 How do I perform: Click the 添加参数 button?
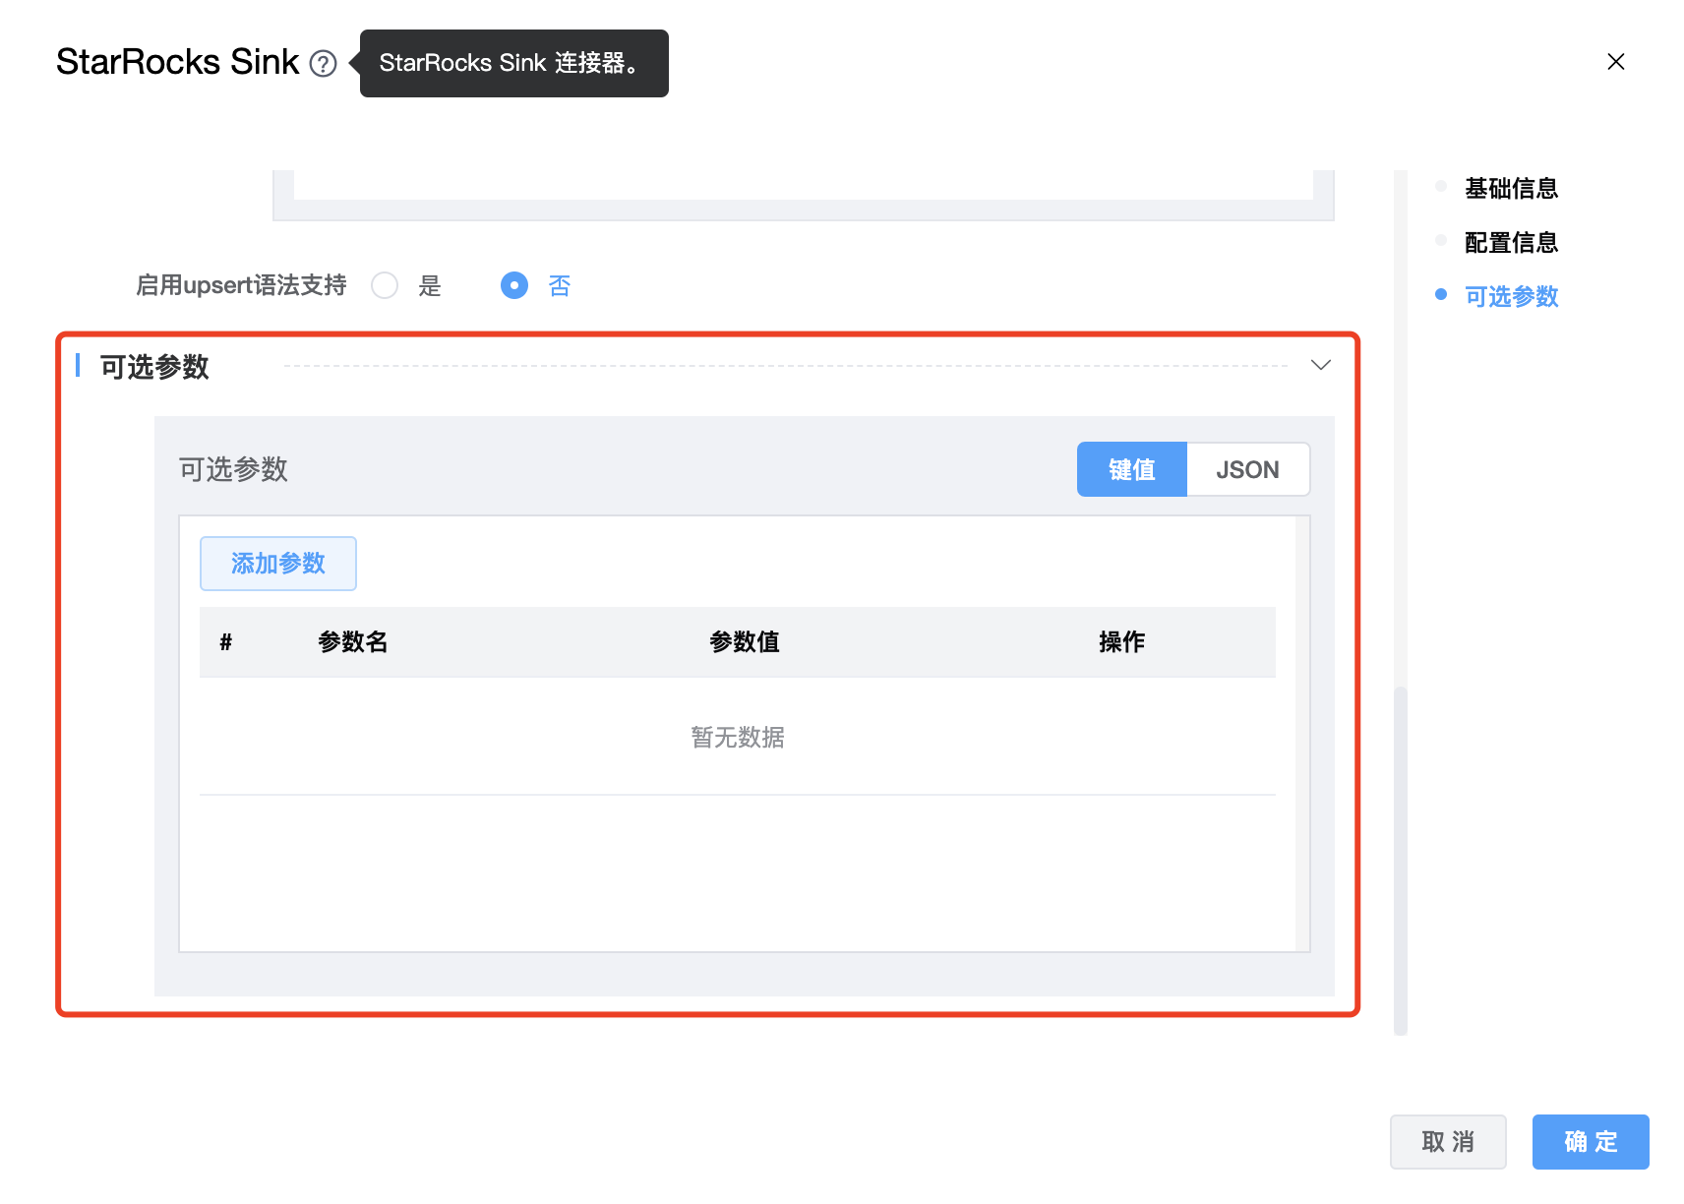click(x=278, y=564)
